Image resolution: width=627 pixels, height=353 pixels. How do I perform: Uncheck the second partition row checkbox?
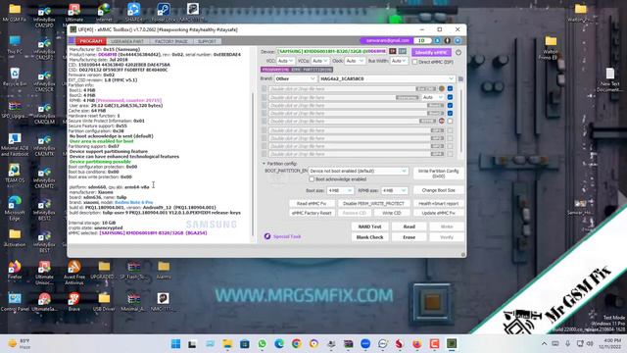pos(451,97)
